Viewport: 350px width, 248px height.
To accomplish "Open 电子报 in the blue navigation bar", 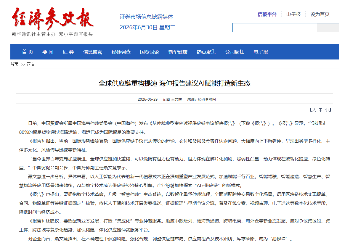I will tap(261, 52).
